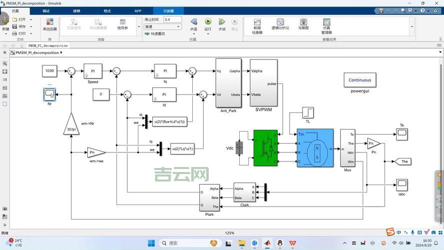
Task: Select the zoom tool in left palette
Action: click(5, 63)
